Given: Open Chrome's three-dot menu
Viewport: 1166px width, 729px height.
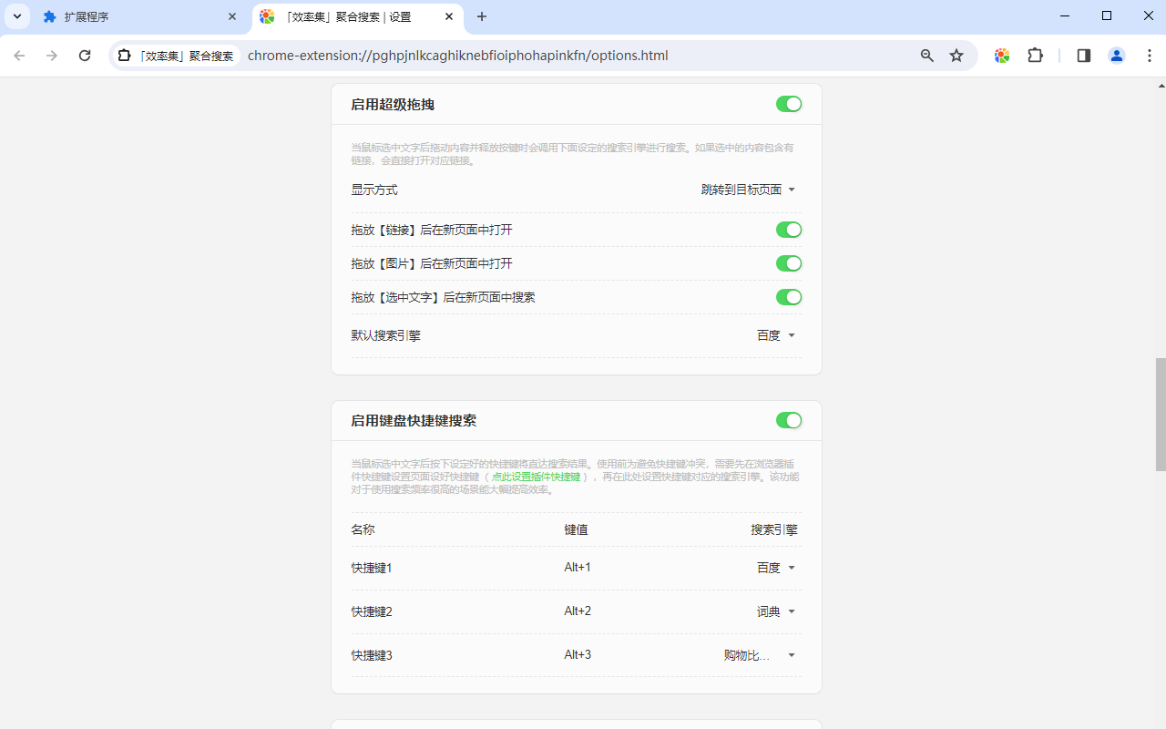Looking at the screenshot, I should 1151,56.
